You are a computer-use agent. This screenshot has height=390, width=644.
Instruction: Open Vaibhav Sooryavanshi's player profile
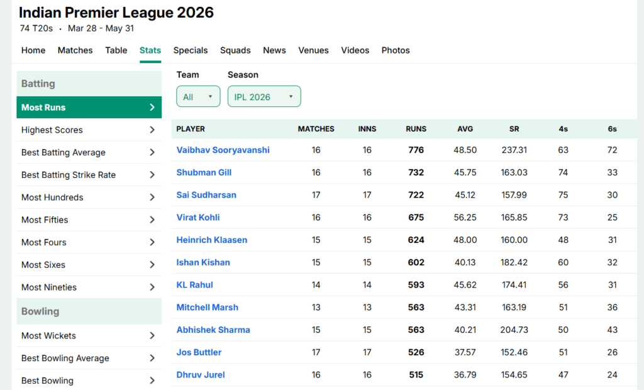point(223,150)
